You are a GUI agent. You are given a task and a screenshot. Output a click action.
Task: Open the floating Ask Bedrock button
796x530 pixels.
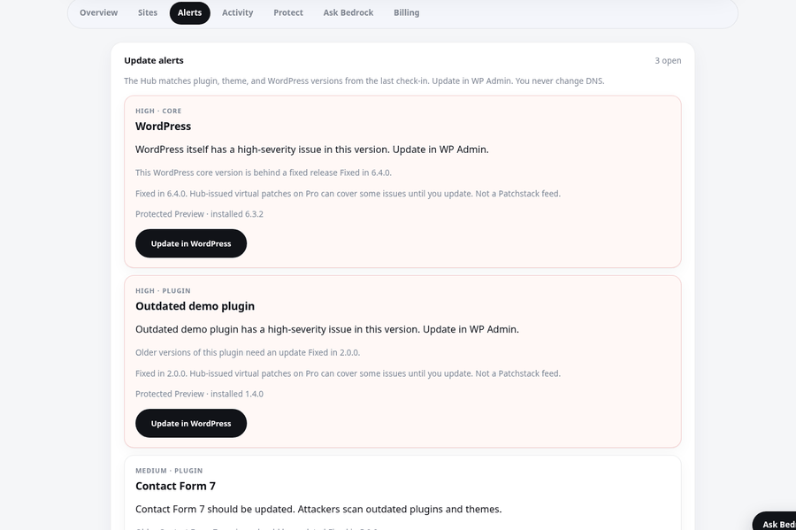click(775, 521)
